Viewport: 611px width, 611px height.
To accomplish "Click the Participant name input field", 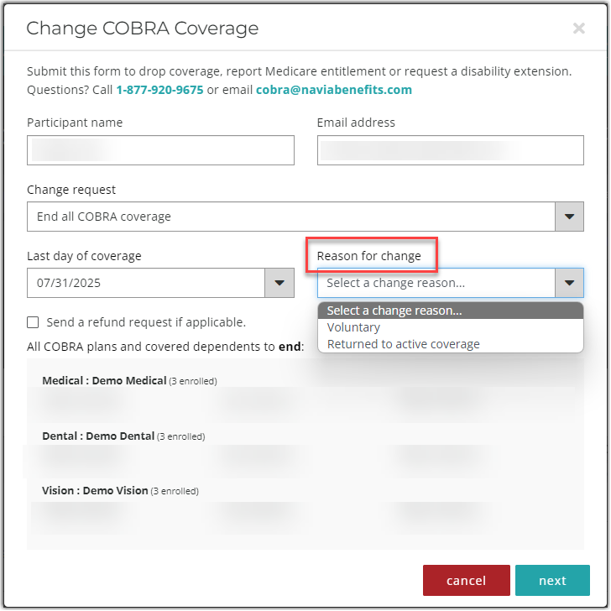I will (x=160, y=150).
